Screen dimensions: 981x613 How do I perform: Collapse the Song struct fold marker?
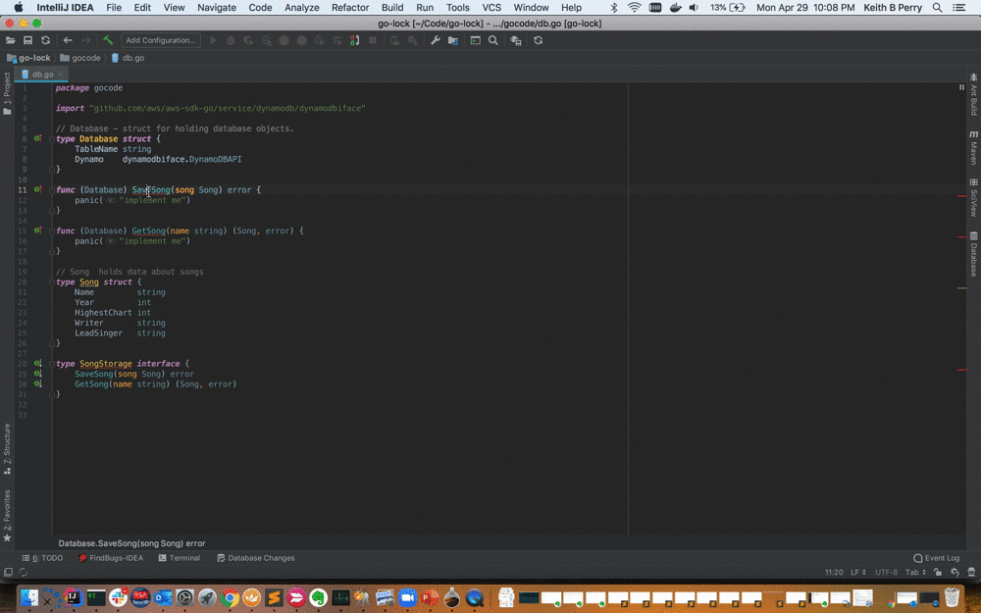coord(51,281)
